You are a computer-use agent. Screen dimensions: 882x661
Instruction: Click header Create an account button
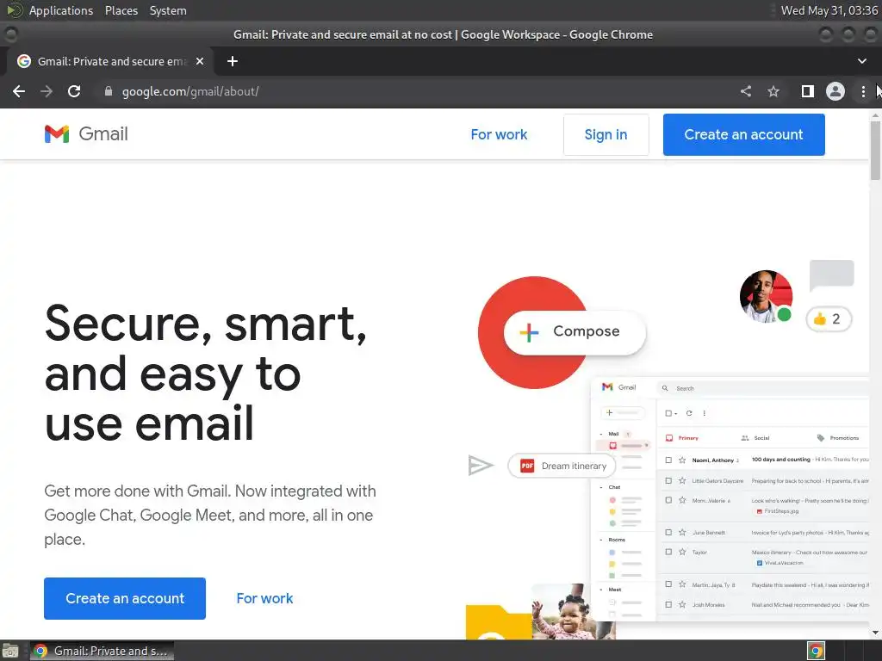coord(743,135)
